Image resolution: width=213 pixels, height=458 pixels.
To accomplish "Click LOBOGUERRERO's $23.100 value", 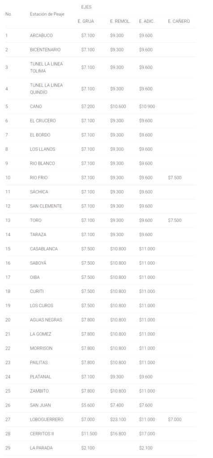I will 118,420.
